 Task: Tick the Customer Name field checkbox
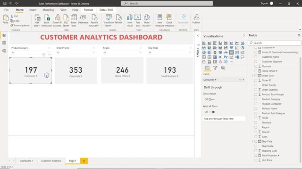(x=256, y=57)
